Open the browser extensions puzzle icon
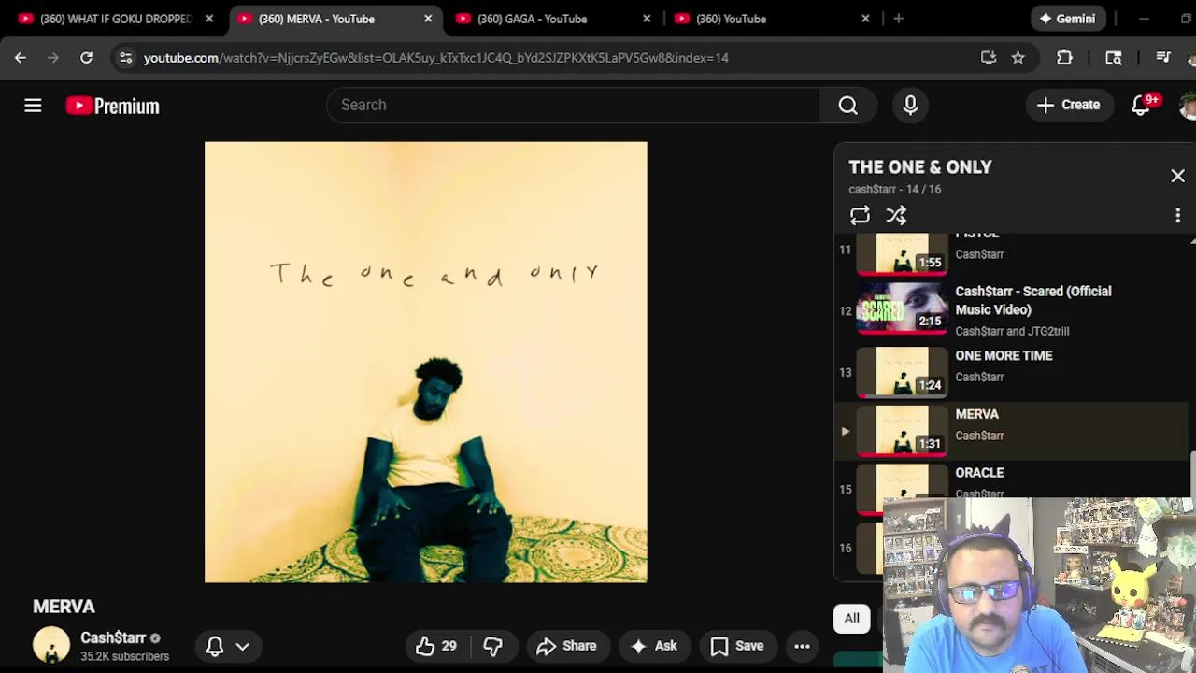The height and width of the screenshot is (673, 1196). click(x=1064, y=58)
